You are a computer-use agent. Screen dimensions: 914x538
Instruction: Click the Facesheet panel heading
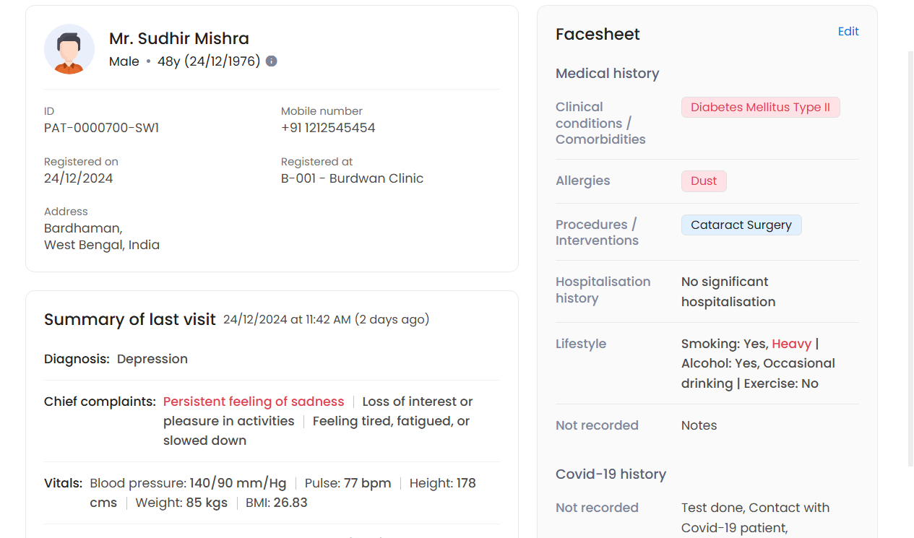[x=598, y=34]
